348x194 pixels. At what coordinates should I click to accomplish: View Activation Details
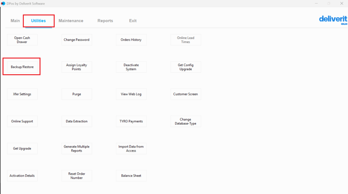(x=22, y=176)
